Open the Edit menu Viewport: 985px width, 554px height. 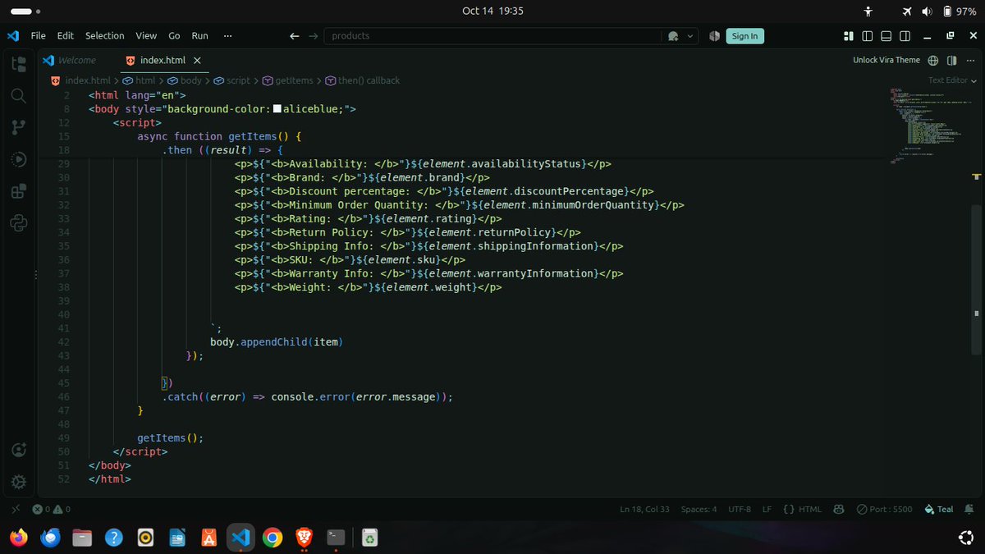pos(66,36)
